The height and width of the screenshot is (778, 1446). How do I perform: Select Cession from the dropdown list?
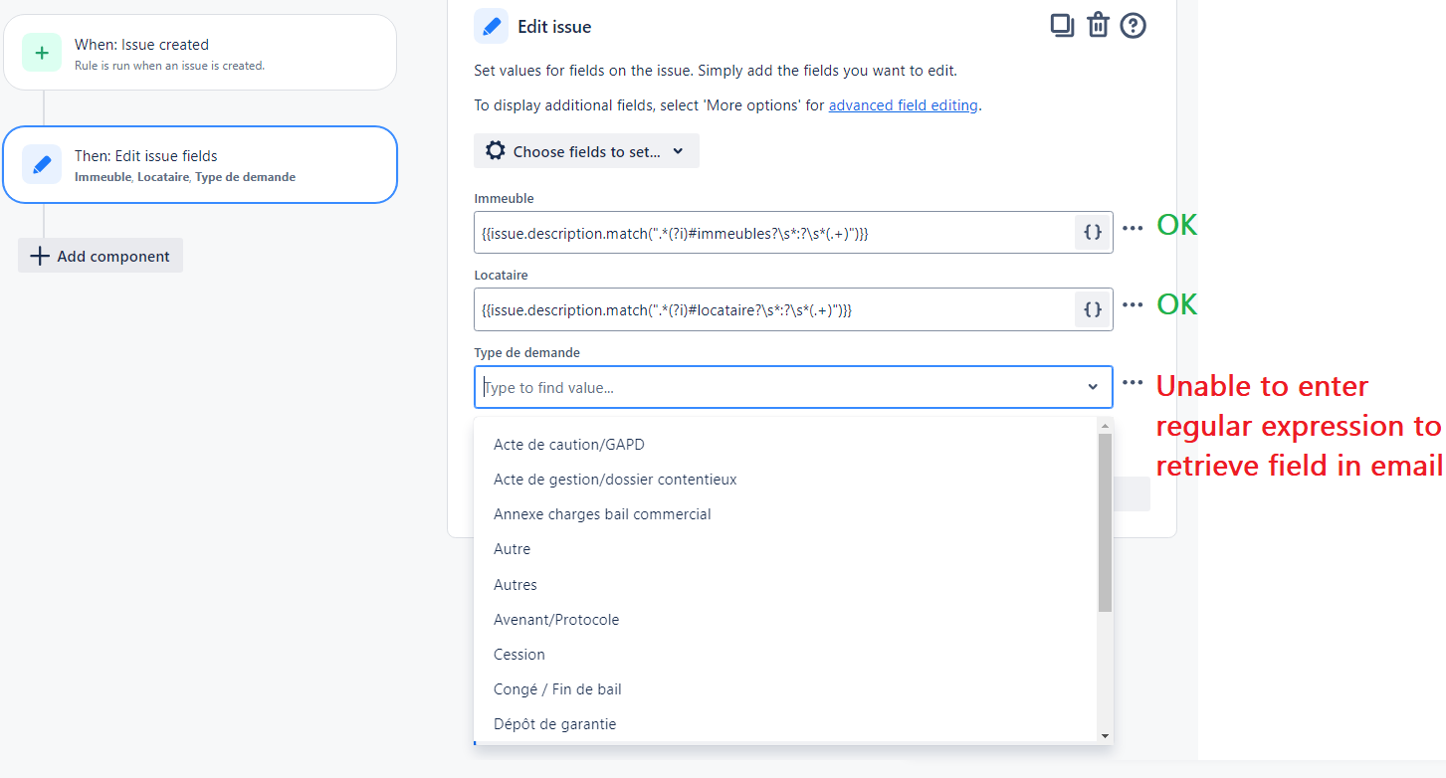tap(518, 654)
